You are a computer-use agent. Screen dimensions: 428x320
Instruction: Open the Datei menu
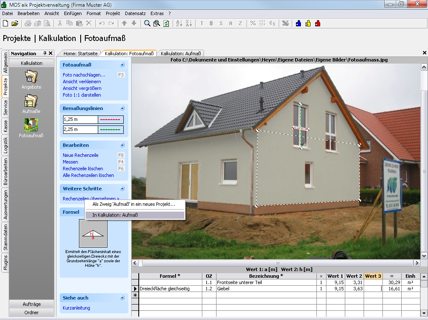click(x=8, y=13)
